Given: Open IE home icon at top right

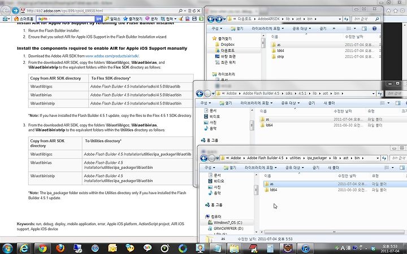Looking at the screenshot, I should [x=388, y=11].
